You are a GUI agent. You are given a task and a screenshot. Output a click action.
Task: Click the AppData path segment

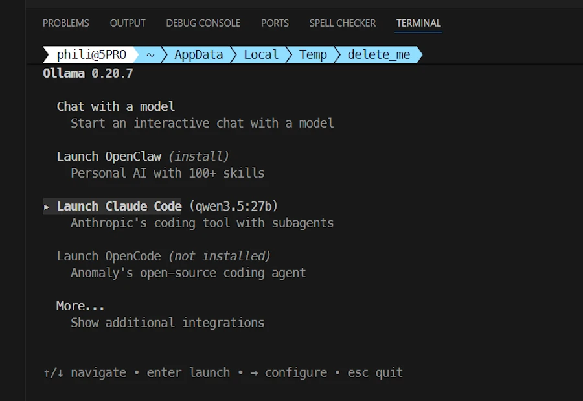[x=199, y=54]
